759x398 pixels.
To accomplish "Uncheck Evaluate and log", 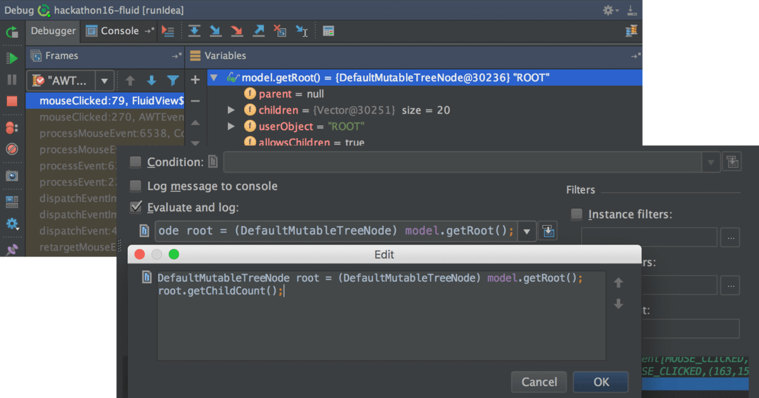I will coord(135,207).
